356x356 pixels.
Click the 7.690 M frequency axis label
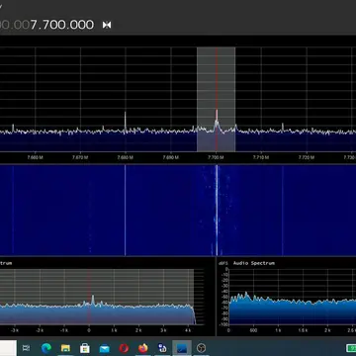pos(171,158)
